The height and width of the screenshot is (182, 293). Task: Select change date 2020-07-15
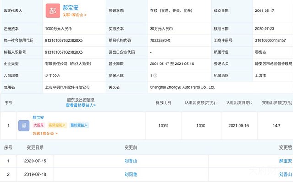(35, 161)
